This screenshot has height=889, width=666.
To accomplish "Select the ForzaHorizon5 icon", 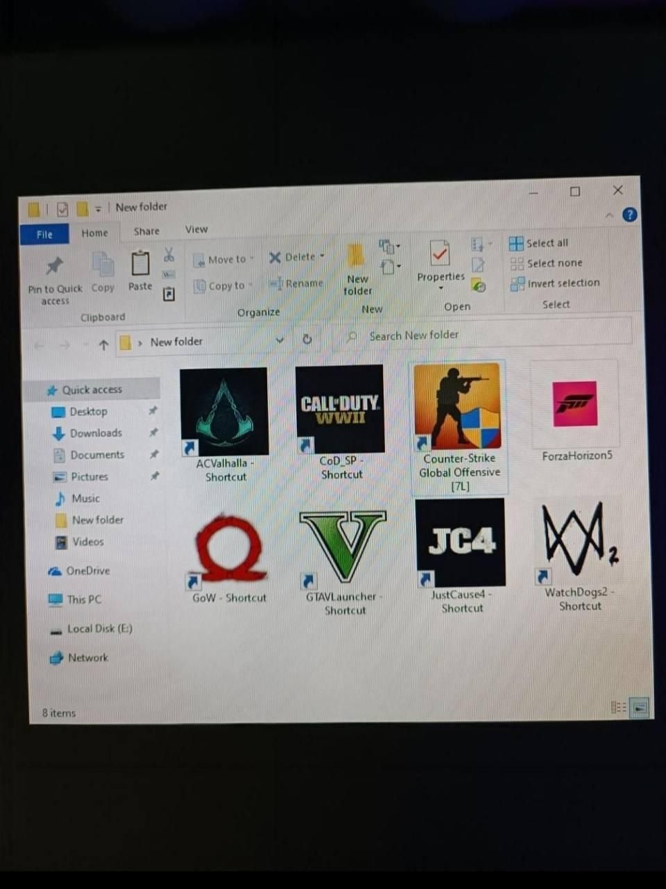I will click(x=575, y=404).
